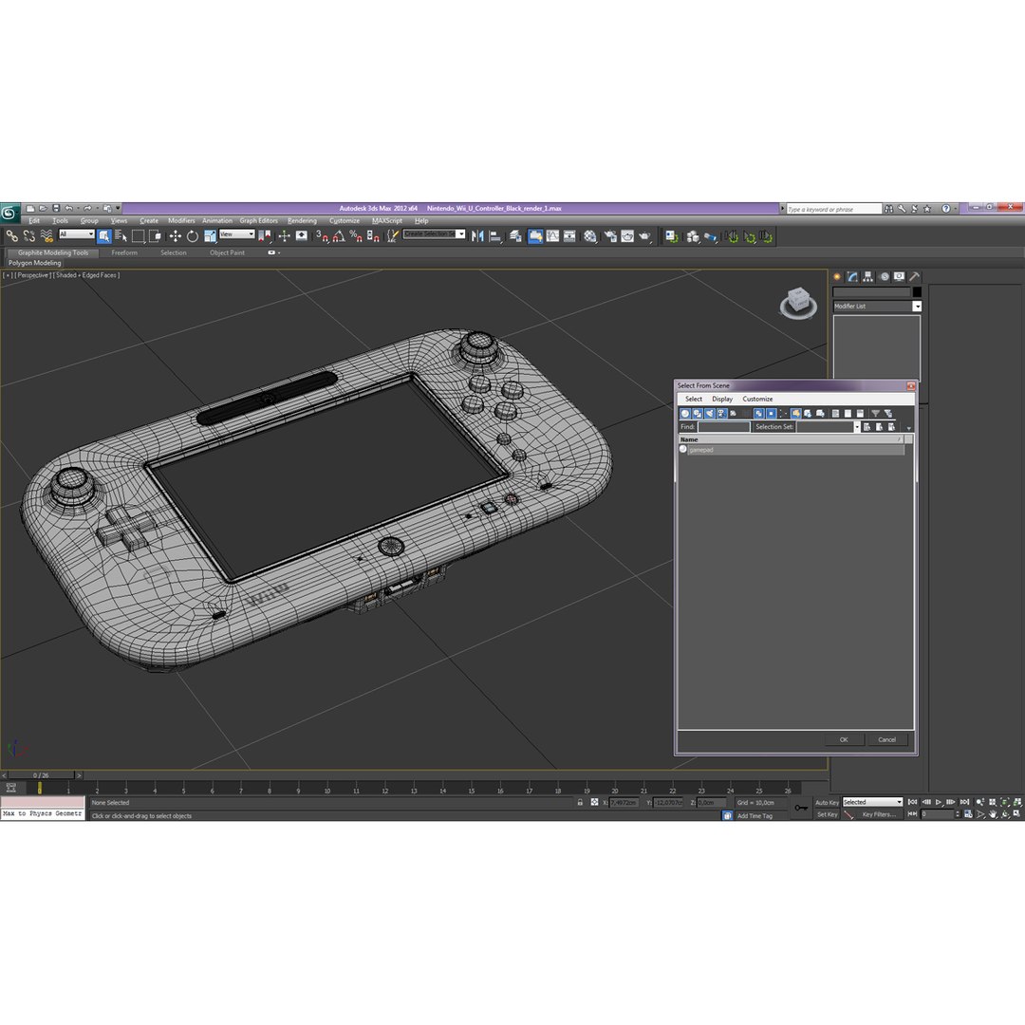
Task: Toggle the Percent Snap button
Action: (x=356, y=236)
